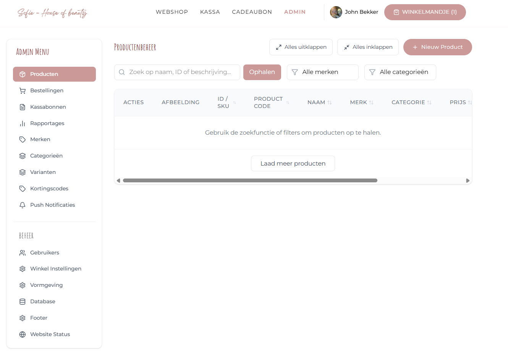The width and height of the screenshot is (508, 354).
Task: Open the Alle categorieën filter dropdown
Action: 400,72
